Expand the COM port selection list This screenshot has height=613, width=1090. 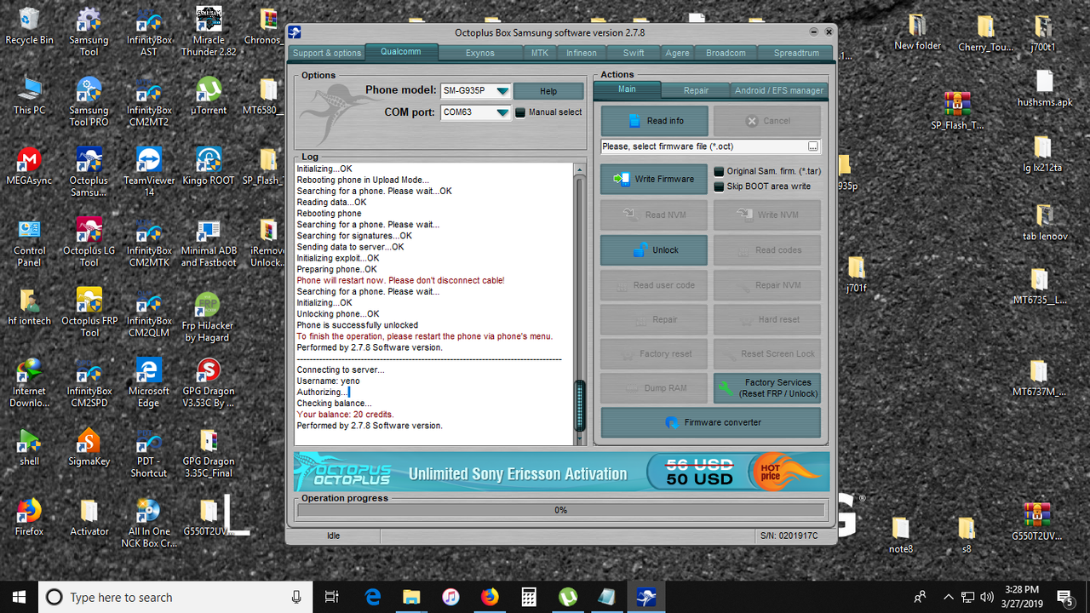point(502,112)
